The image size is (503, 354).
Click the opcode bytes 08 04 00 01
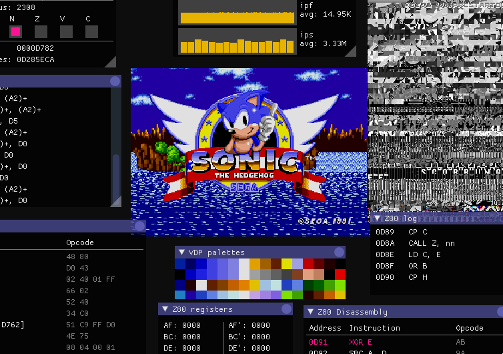pyautogui.click(x=91, y=347)
